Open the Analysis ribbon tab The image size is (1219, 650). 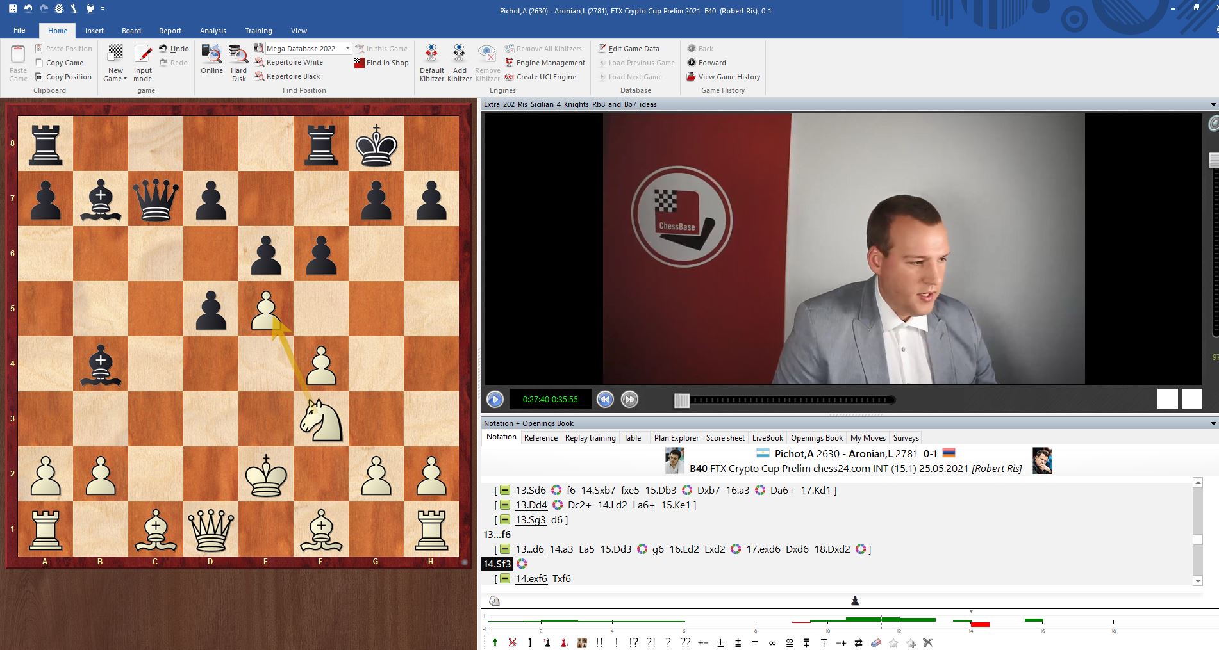click(x=213, y=31)
